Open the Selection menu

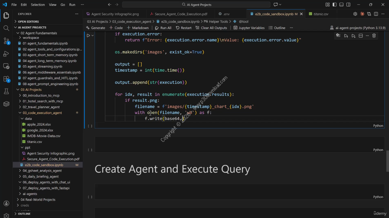pos(38,5)
